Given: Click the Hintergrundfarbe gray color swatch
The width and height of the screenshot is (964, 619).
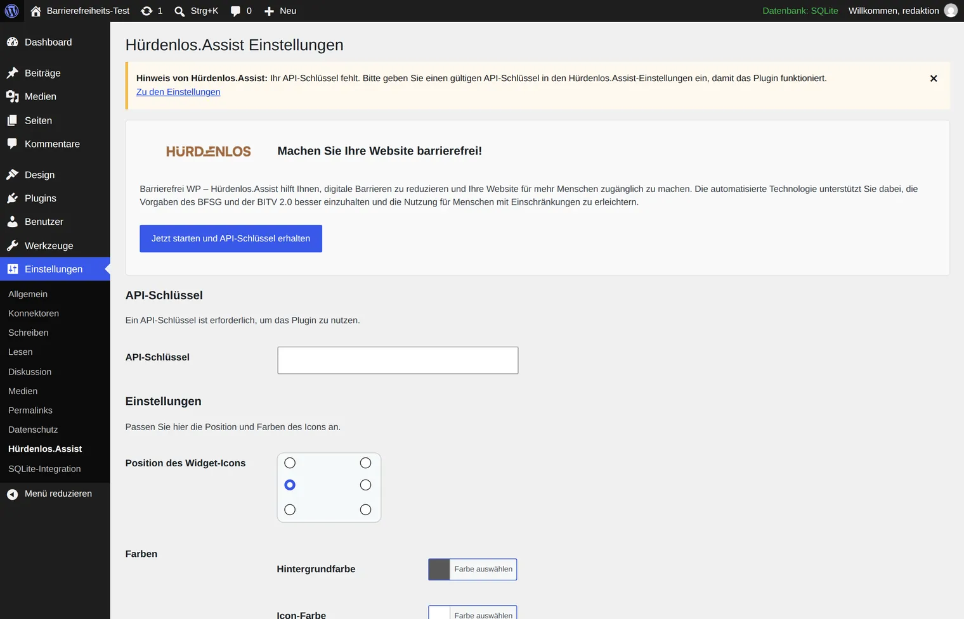Looking at the screenshot, I should pyautogui.click(x=439, y=569).
